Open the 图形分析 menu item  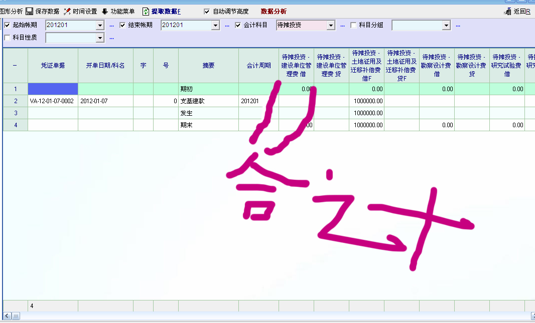point(11,11)
